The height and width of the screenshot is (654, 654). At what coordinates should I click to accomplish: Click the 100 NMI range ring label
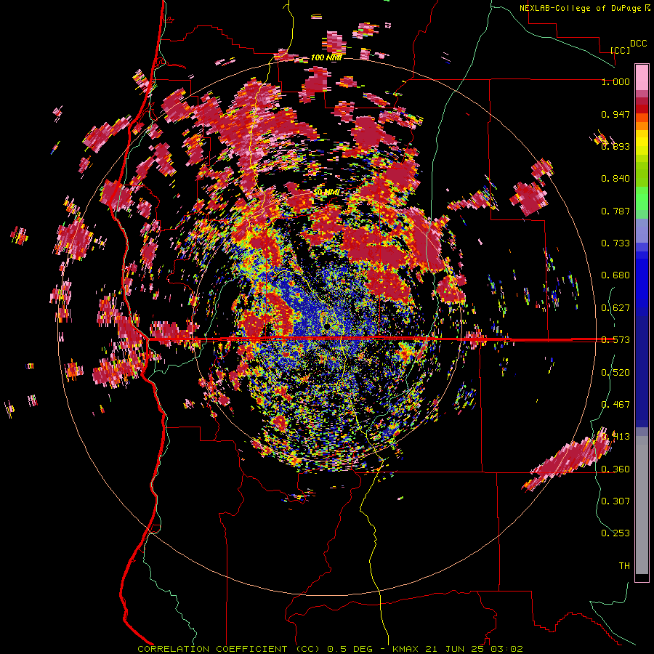[326, 57]
